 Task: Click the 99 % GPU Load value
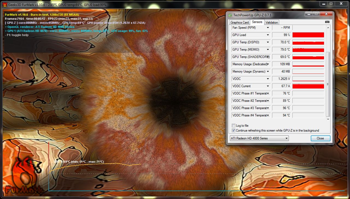click(282, 35)
